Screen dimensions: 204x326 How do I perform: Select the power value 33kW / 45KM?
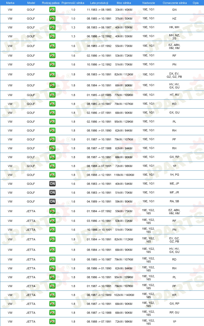coord(124,10)
